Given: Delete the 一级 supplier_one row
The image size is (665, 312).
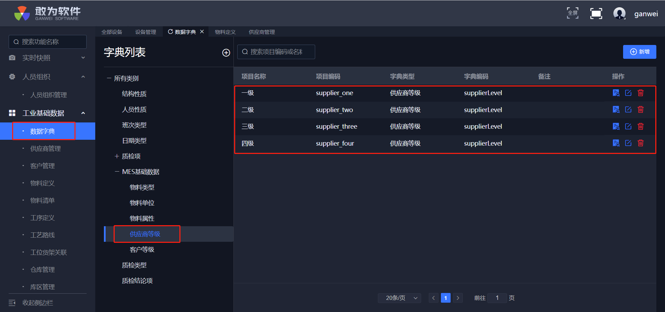Looking at the screenshot, I should click(641, 93).
